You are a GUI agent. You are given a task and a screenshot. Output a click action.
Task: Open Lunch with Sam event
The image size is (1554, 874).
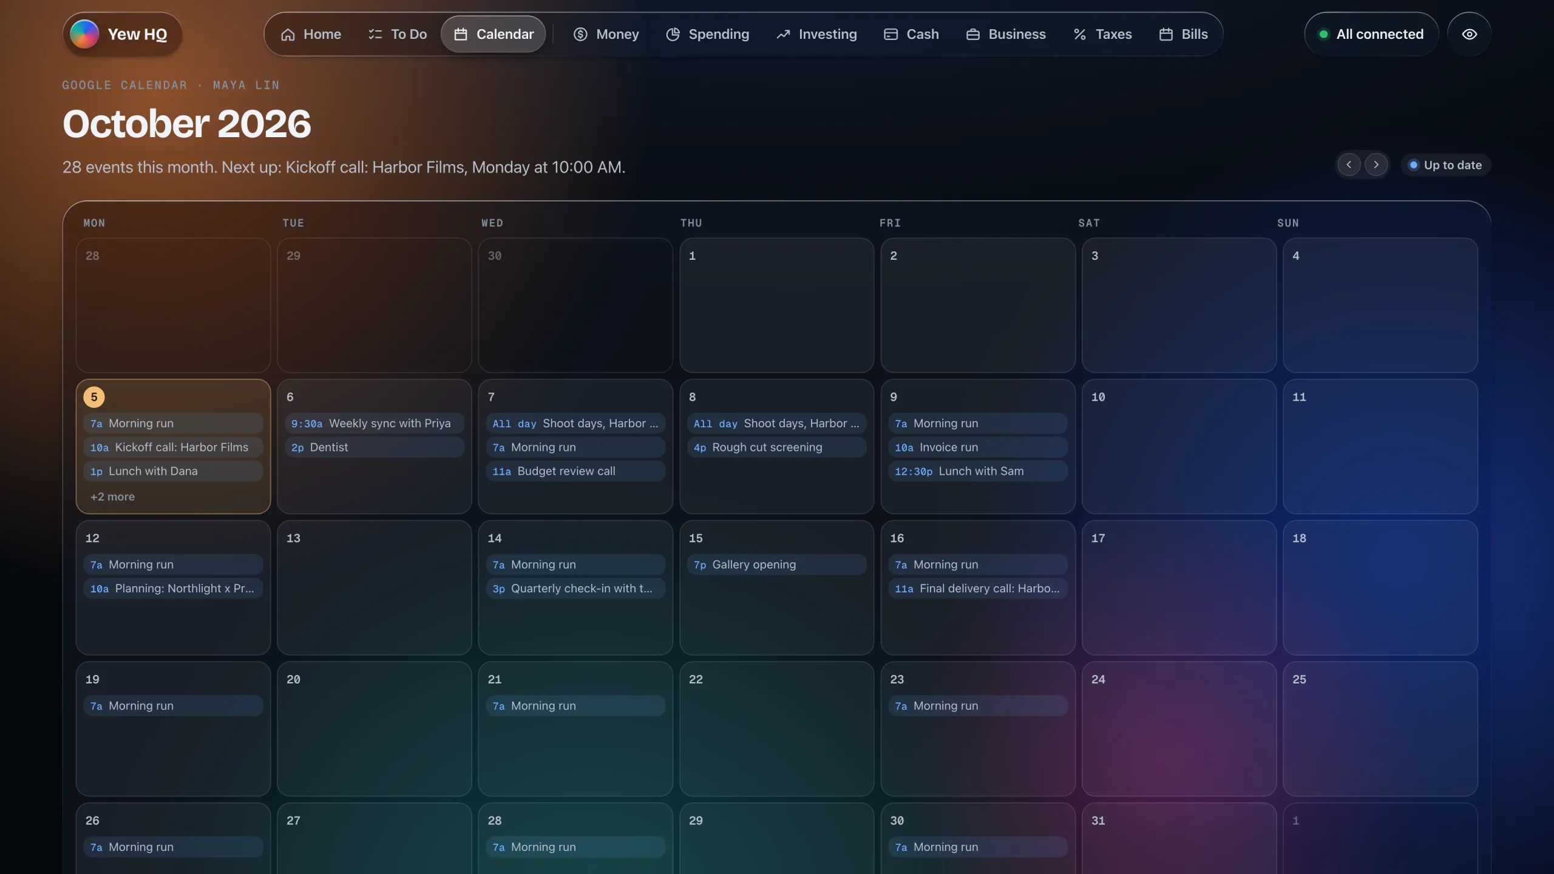tap(978, 471)
